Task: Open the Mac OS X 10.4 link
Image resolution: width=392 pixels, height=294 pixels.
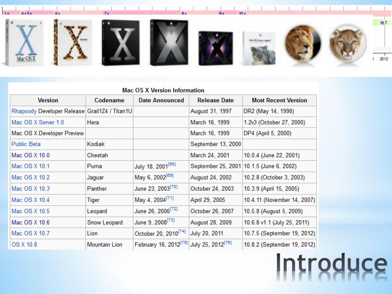Action: 31,200
